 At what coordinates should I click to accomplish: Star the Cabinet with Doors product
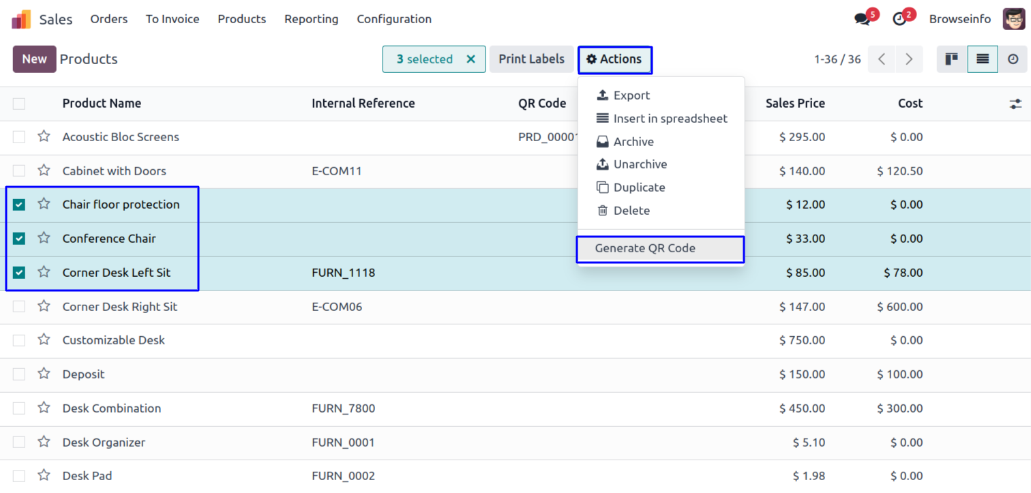[44, 170]
